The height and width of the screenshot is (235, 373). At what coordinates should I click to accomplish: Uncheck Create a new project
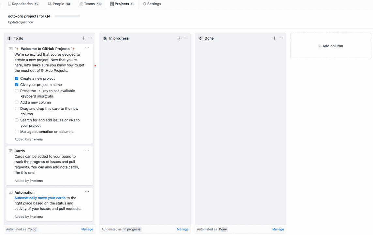(17, 78)
